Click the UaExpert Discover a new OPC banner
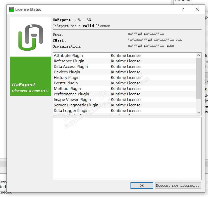The height and width of the screenshot is (197, 208). [x=30, y=76]
